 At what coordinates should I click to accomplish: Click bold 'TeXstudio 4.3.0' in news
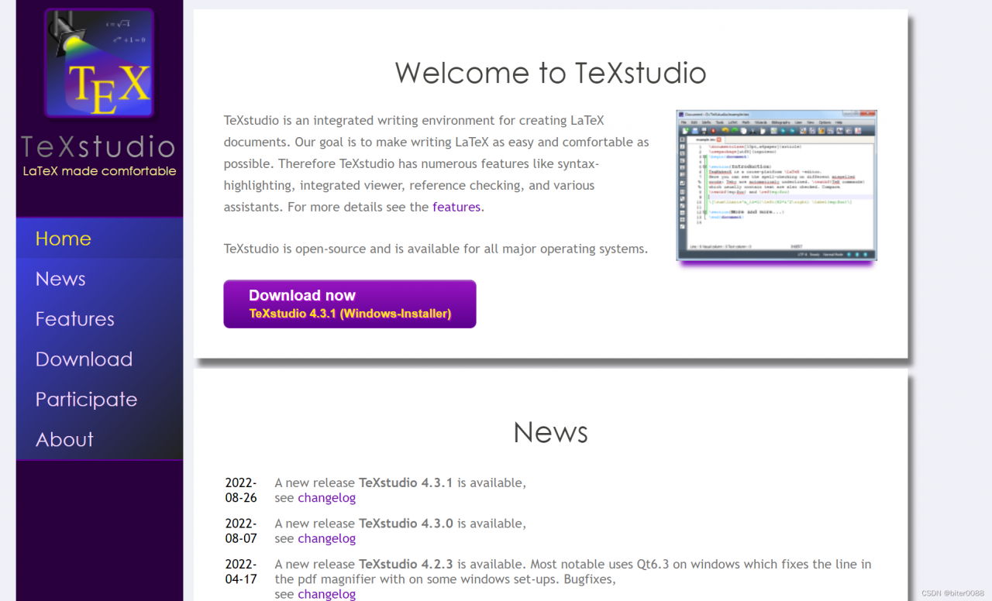pyautogui.click(x=405, y=524)
